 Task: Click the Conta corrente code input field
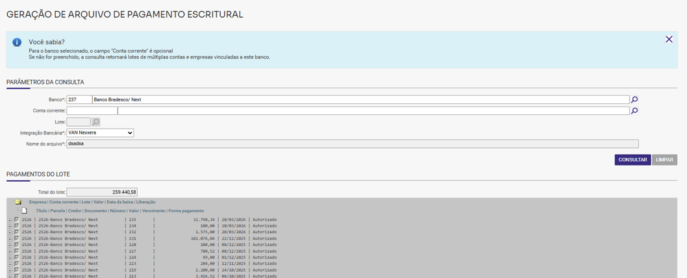tap(92, 111)
